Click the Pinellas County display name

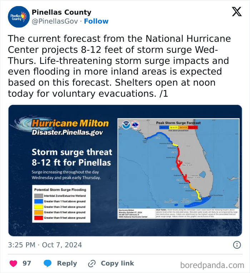[61, 12]
